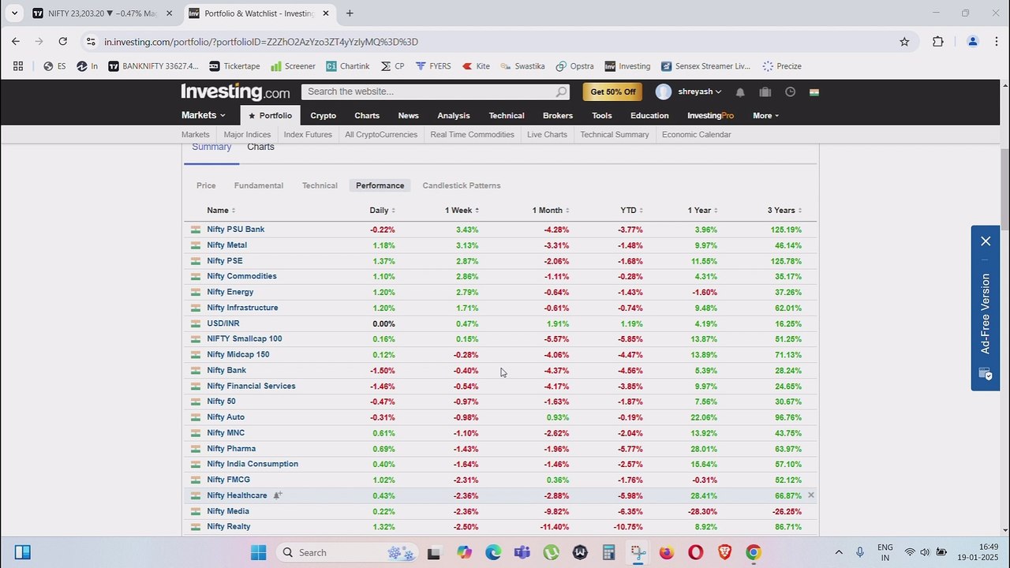Open the FYERS bookmark
The width and height of the screenshot is (1010, 568).
point(433,66)
